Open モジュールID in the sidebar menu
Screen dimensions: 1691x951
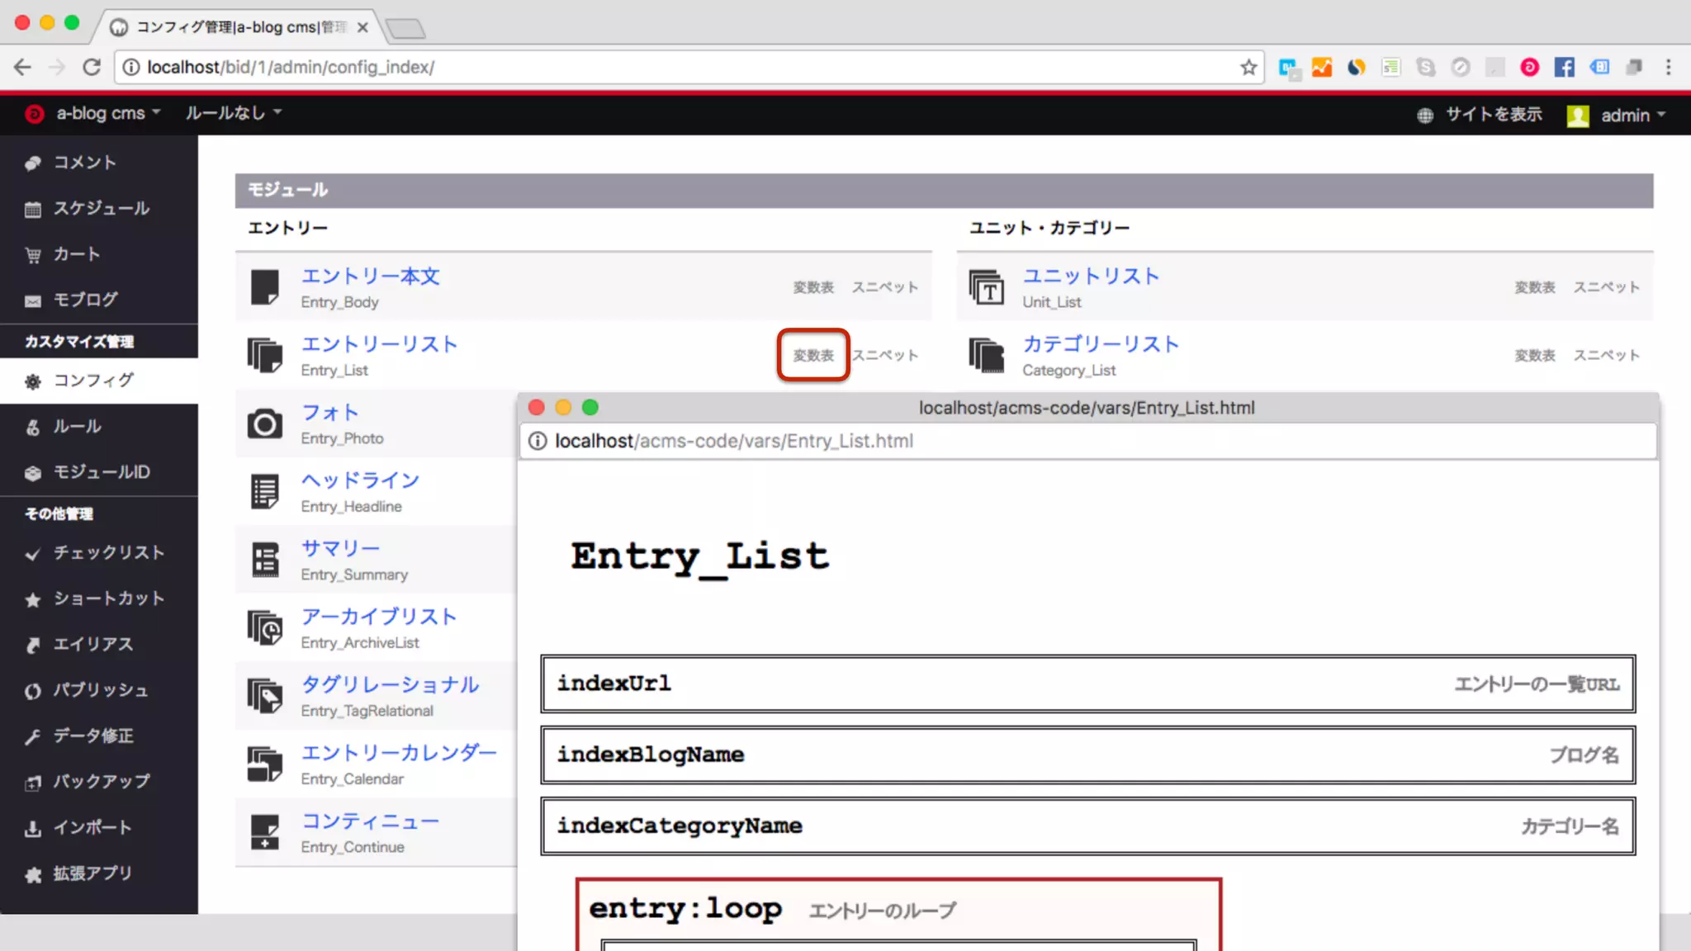[x=101, y=472]
